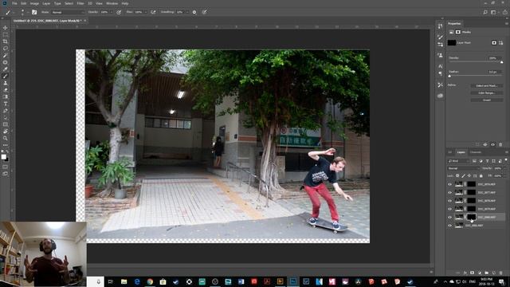Click Apply Mask icon in Properties panel
510x287 pixels.
(485, 144)
